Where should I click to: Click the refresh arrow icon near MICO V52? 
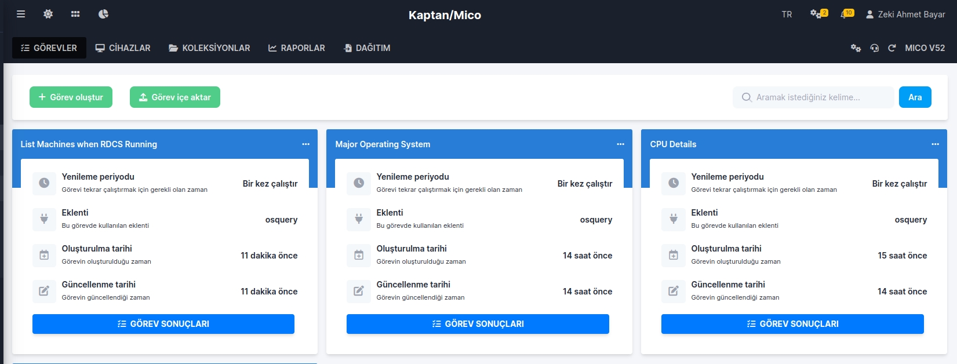pyautogui.click(x=891, y=48)
